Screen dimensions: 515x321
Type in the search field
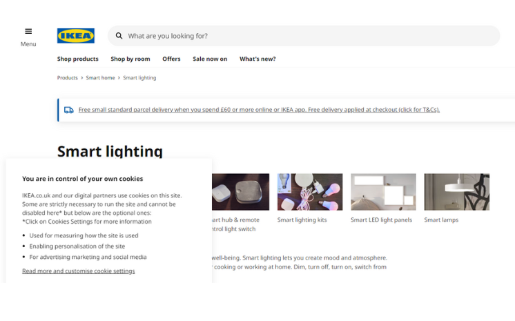(304, 36)
